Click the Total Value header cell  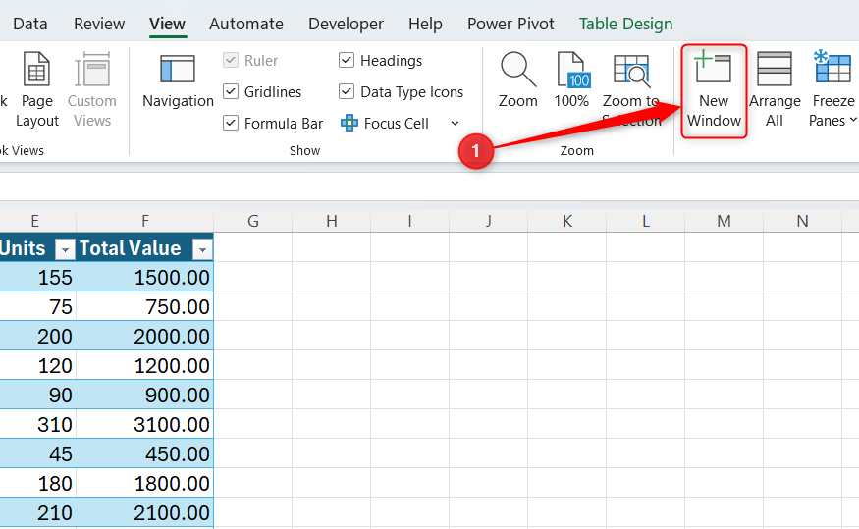click(x=144, y=247)
